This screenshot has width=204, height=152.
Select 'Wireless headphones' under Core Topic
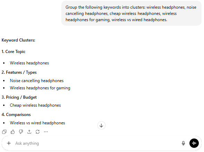(29, 63)
